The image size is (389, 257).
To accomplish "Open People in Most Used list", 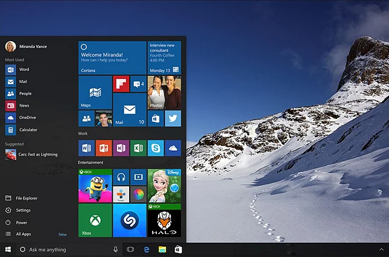I will coord(19,94).
